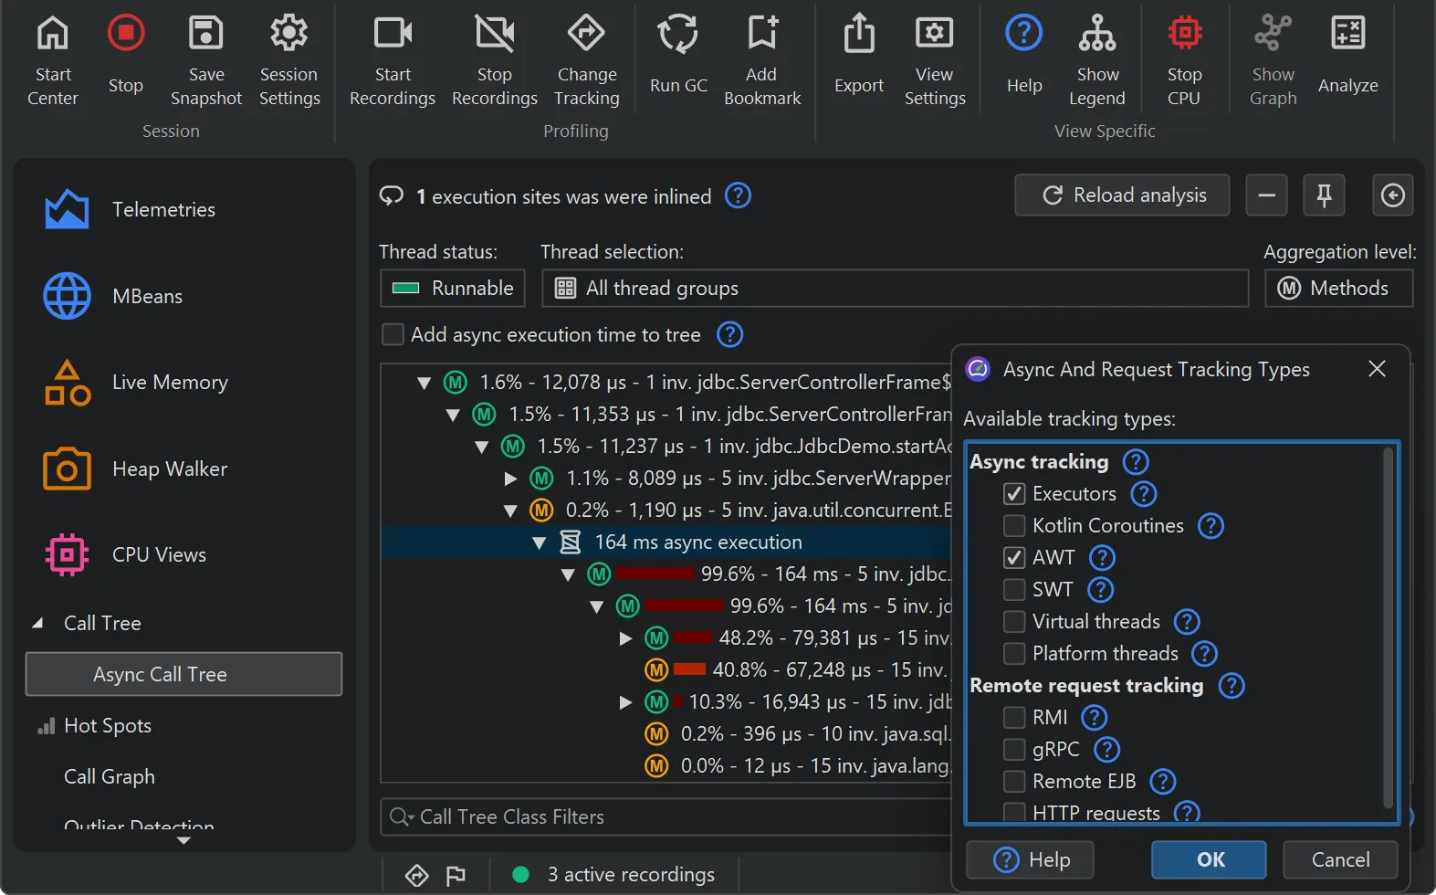Image resolution: width=1436 pixels, height=895 pixels.
Task: Click Show Legend
Action: [x=1097, y=62]
